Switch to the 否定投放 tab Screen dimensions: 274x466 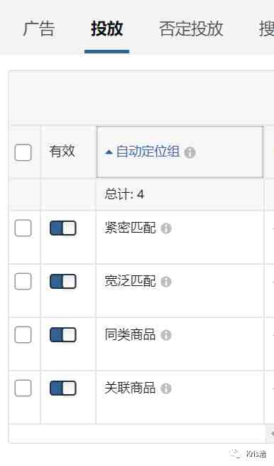(191, 28)
